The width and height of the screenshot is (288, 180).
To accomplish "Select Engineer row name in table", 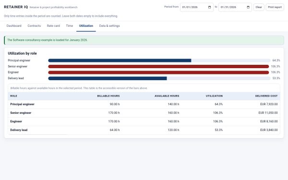I will pyautogui.click(x=16, y=121).
